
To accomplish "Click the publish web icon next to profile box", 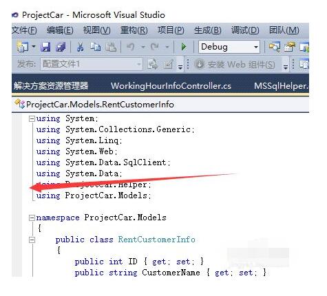I will click(x=153, y=64).
